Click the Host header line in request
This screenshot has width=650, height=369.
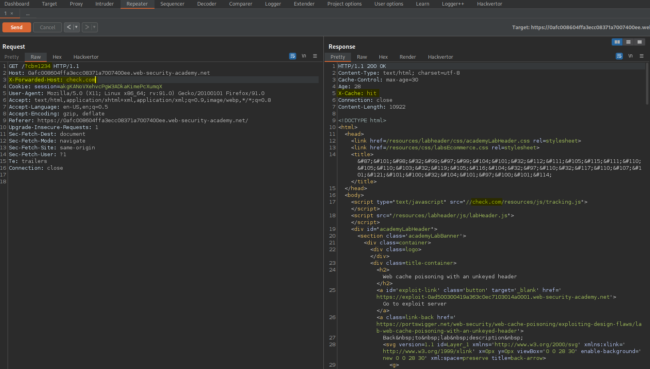pos(109,73)
